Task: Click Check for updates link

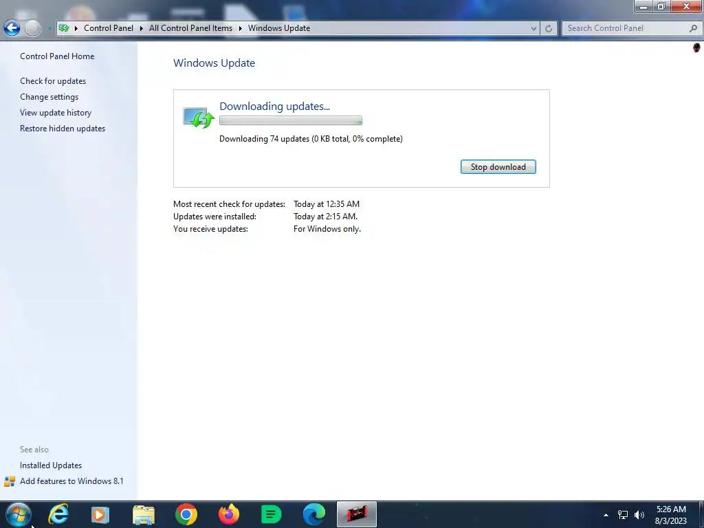Action: point(53,81)
